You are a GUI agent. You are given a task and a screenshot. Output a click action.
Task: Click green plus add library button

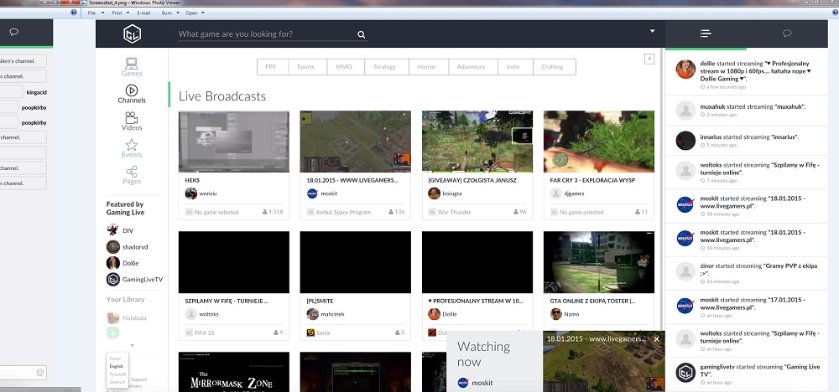click(x=112, y=333)
